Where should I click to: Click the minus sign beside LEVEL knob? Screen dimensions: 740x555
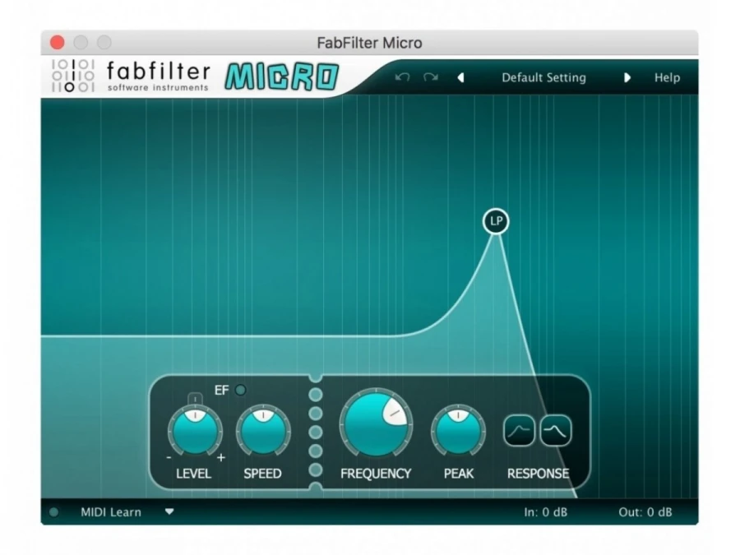point(169,457)
